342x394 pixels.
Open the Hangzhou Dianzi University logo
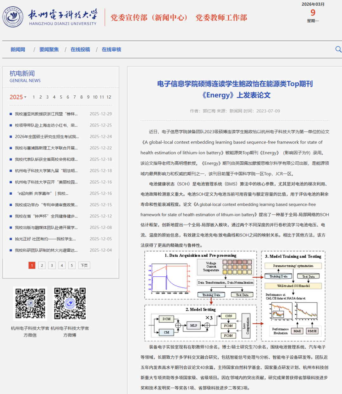[x=50, y=17]
